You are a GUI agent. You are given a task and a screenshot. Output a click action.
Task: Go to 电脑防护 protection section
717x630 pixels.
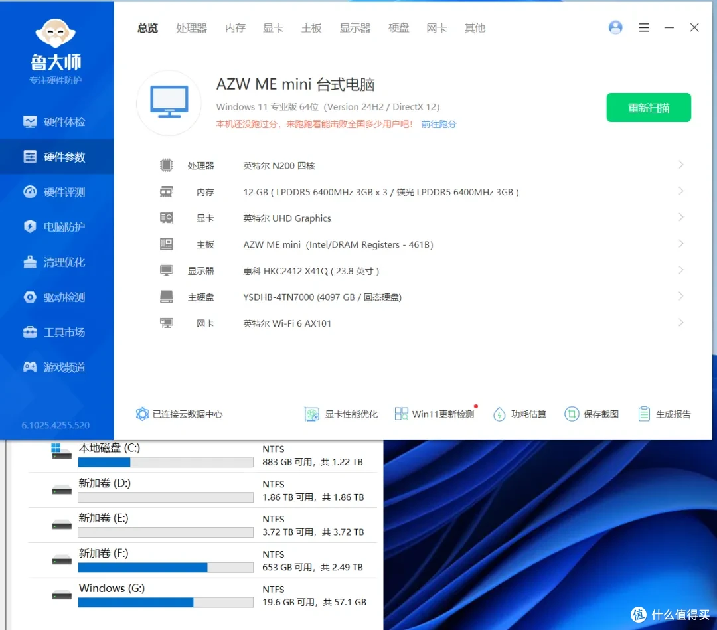[56, 227]
